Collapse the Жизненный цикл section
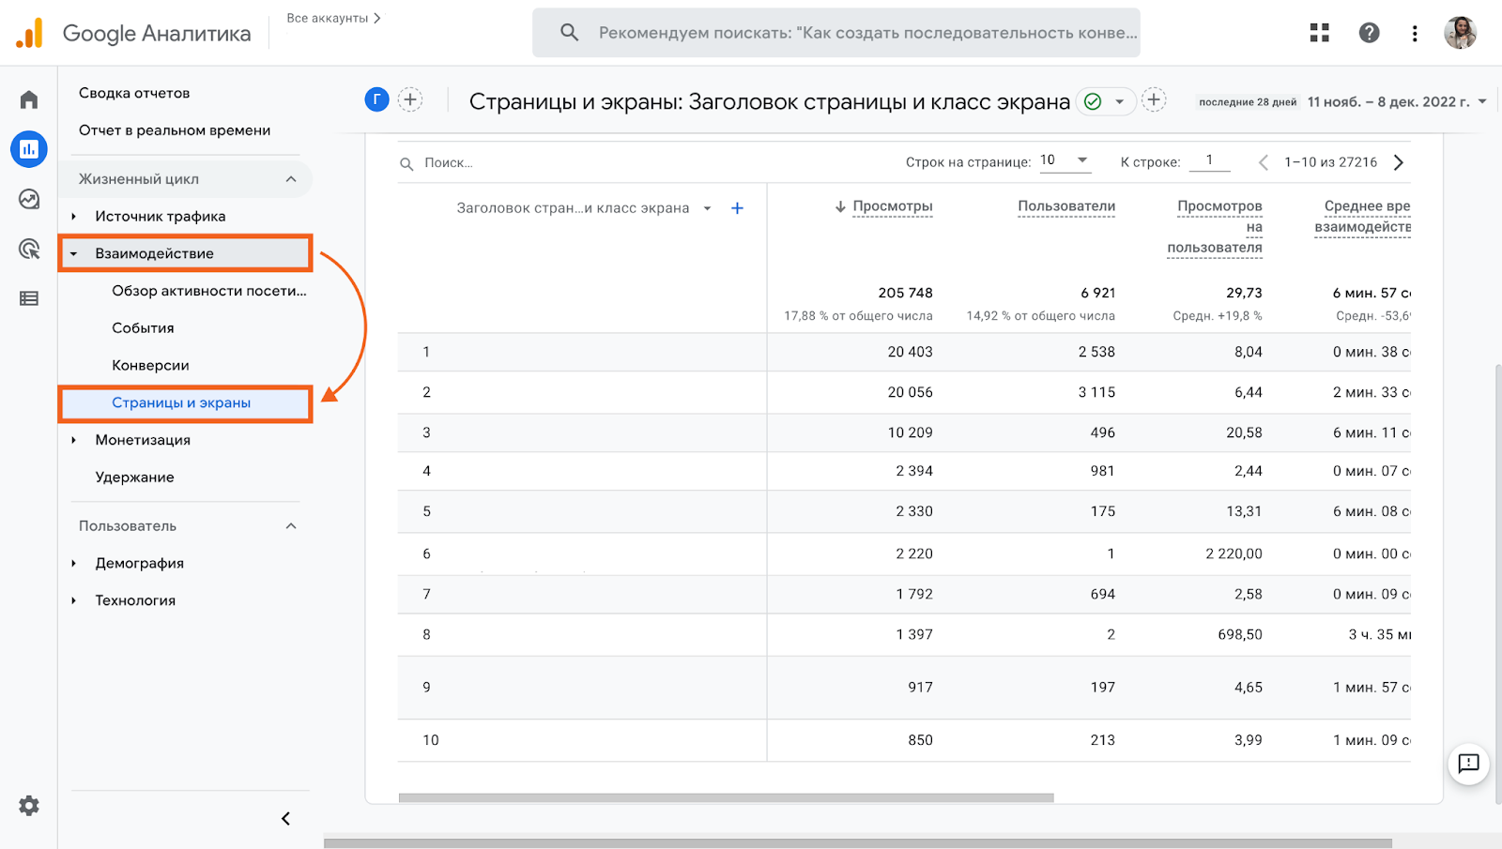The image size is (1502, 849). tap(291, 179)
